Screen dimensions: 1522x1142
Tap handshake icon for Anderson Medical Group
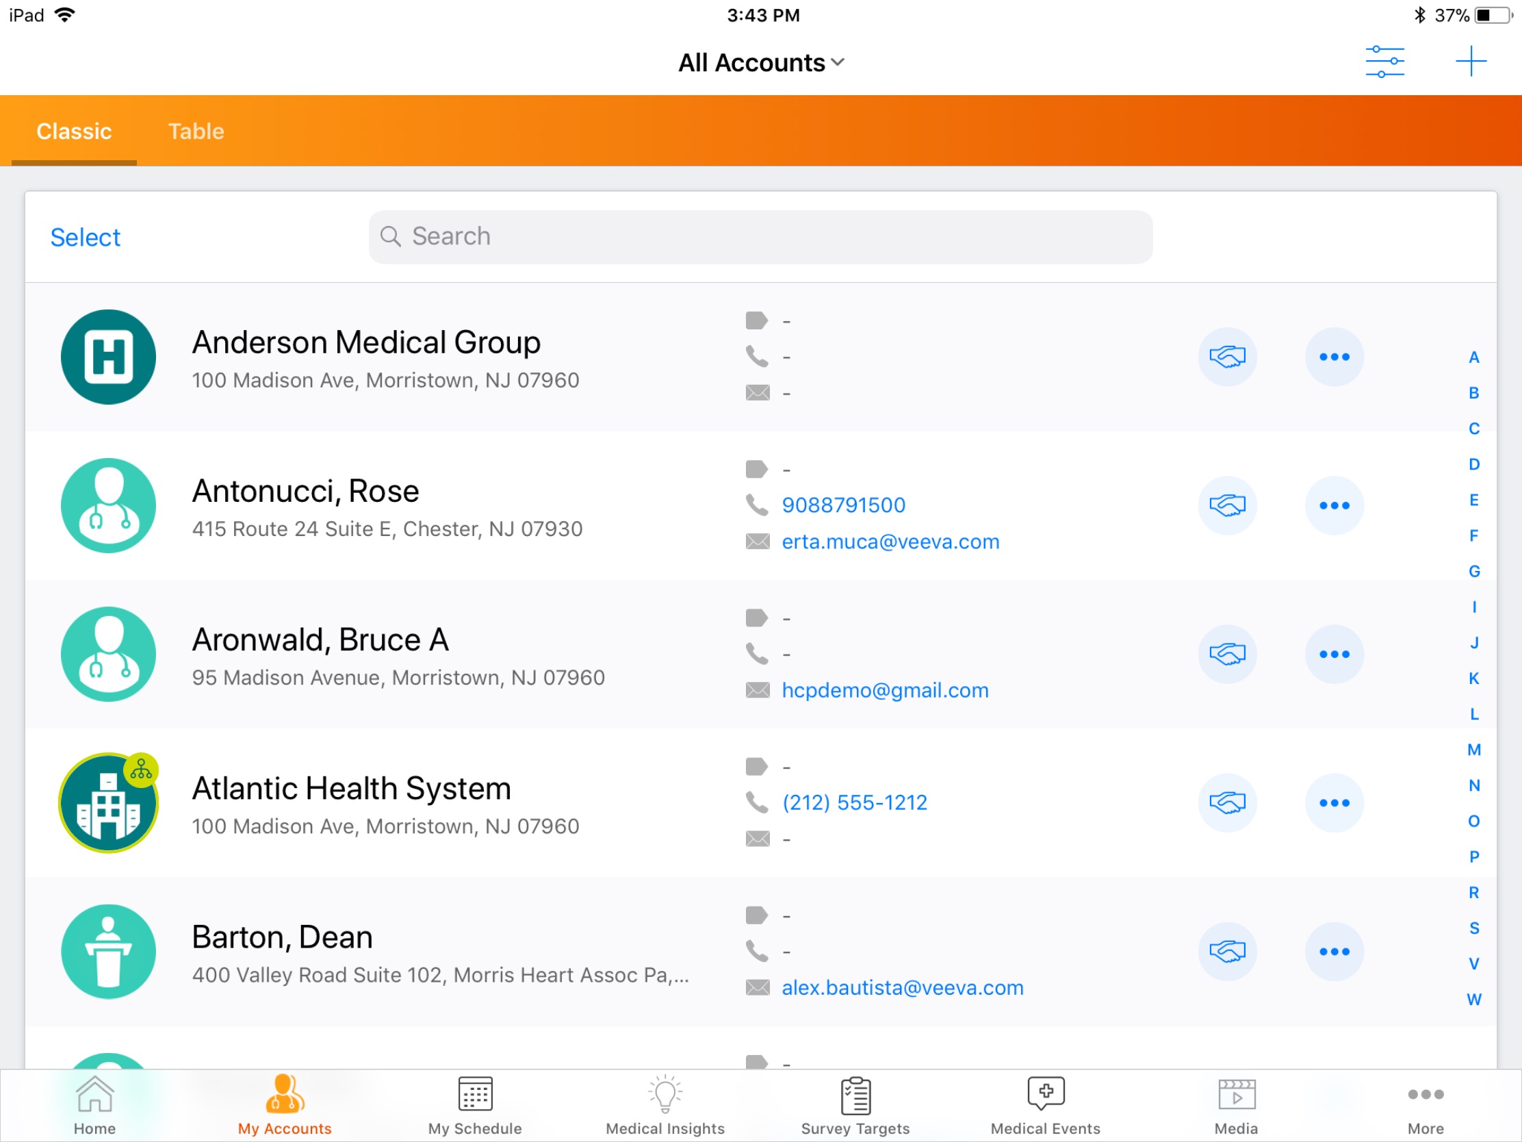[x=1227, y=357]
